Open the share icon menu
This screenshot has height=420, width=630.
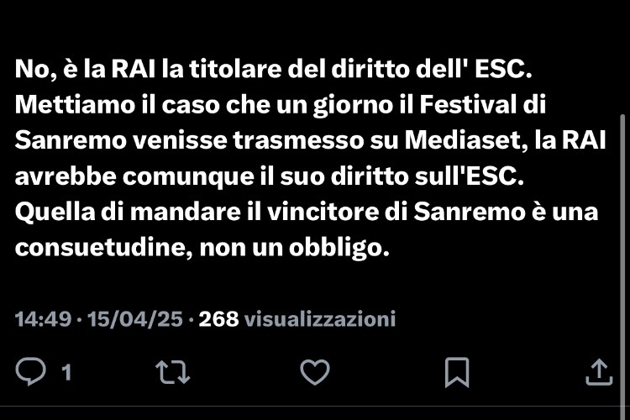pos(599,372)
